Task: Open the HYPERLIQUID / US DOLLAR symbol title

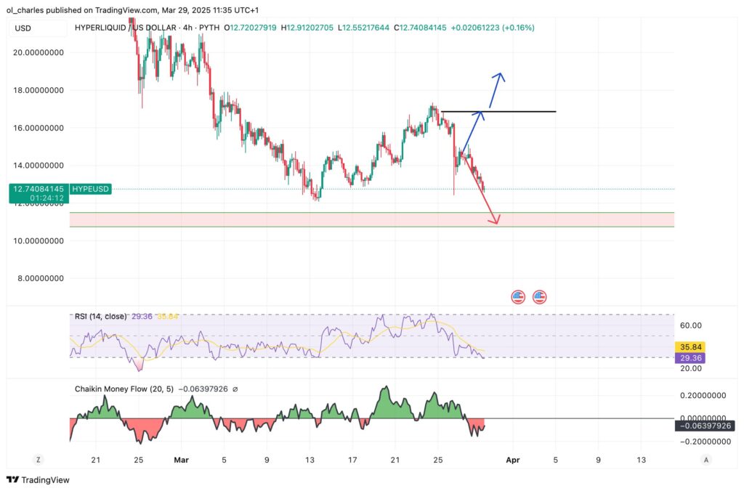Action: [125, 28]
